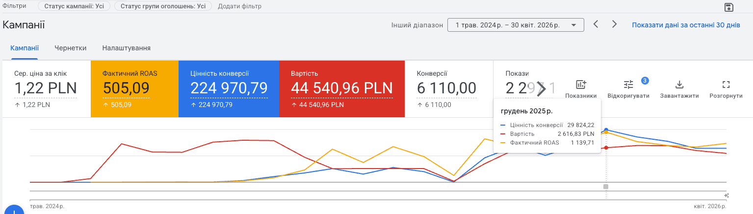Click tooltip value 1 139,71

[x=582, y=142]
